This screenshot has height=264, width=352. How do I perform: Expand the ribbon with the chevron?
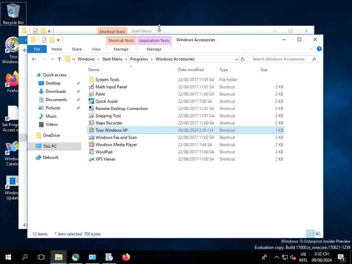311,49
